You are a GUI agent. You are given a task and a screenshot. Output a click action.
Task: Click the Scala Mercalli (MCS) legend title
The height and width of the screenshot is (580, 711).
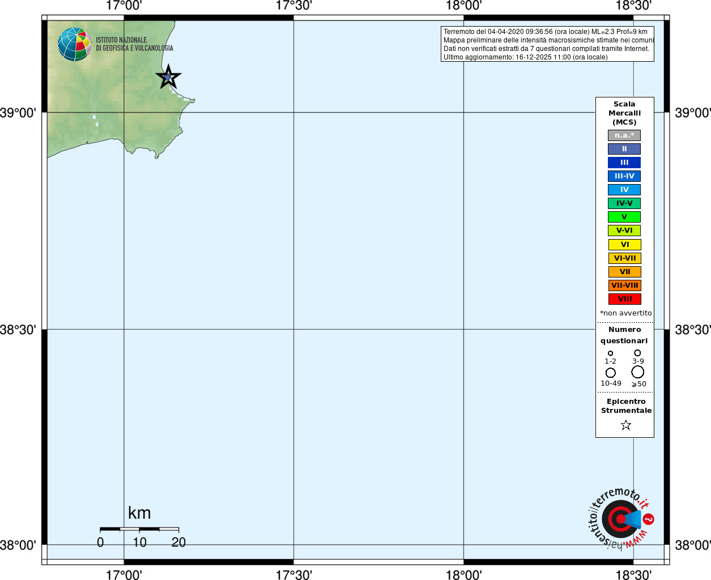pos(624,113)
